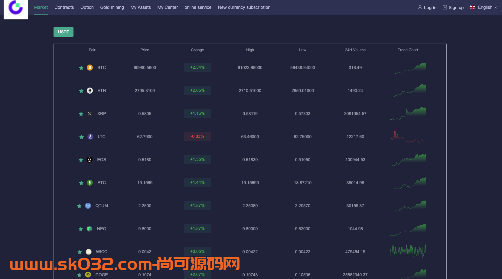Toggle favorite star for DOGE

click(x=79, y=275)
